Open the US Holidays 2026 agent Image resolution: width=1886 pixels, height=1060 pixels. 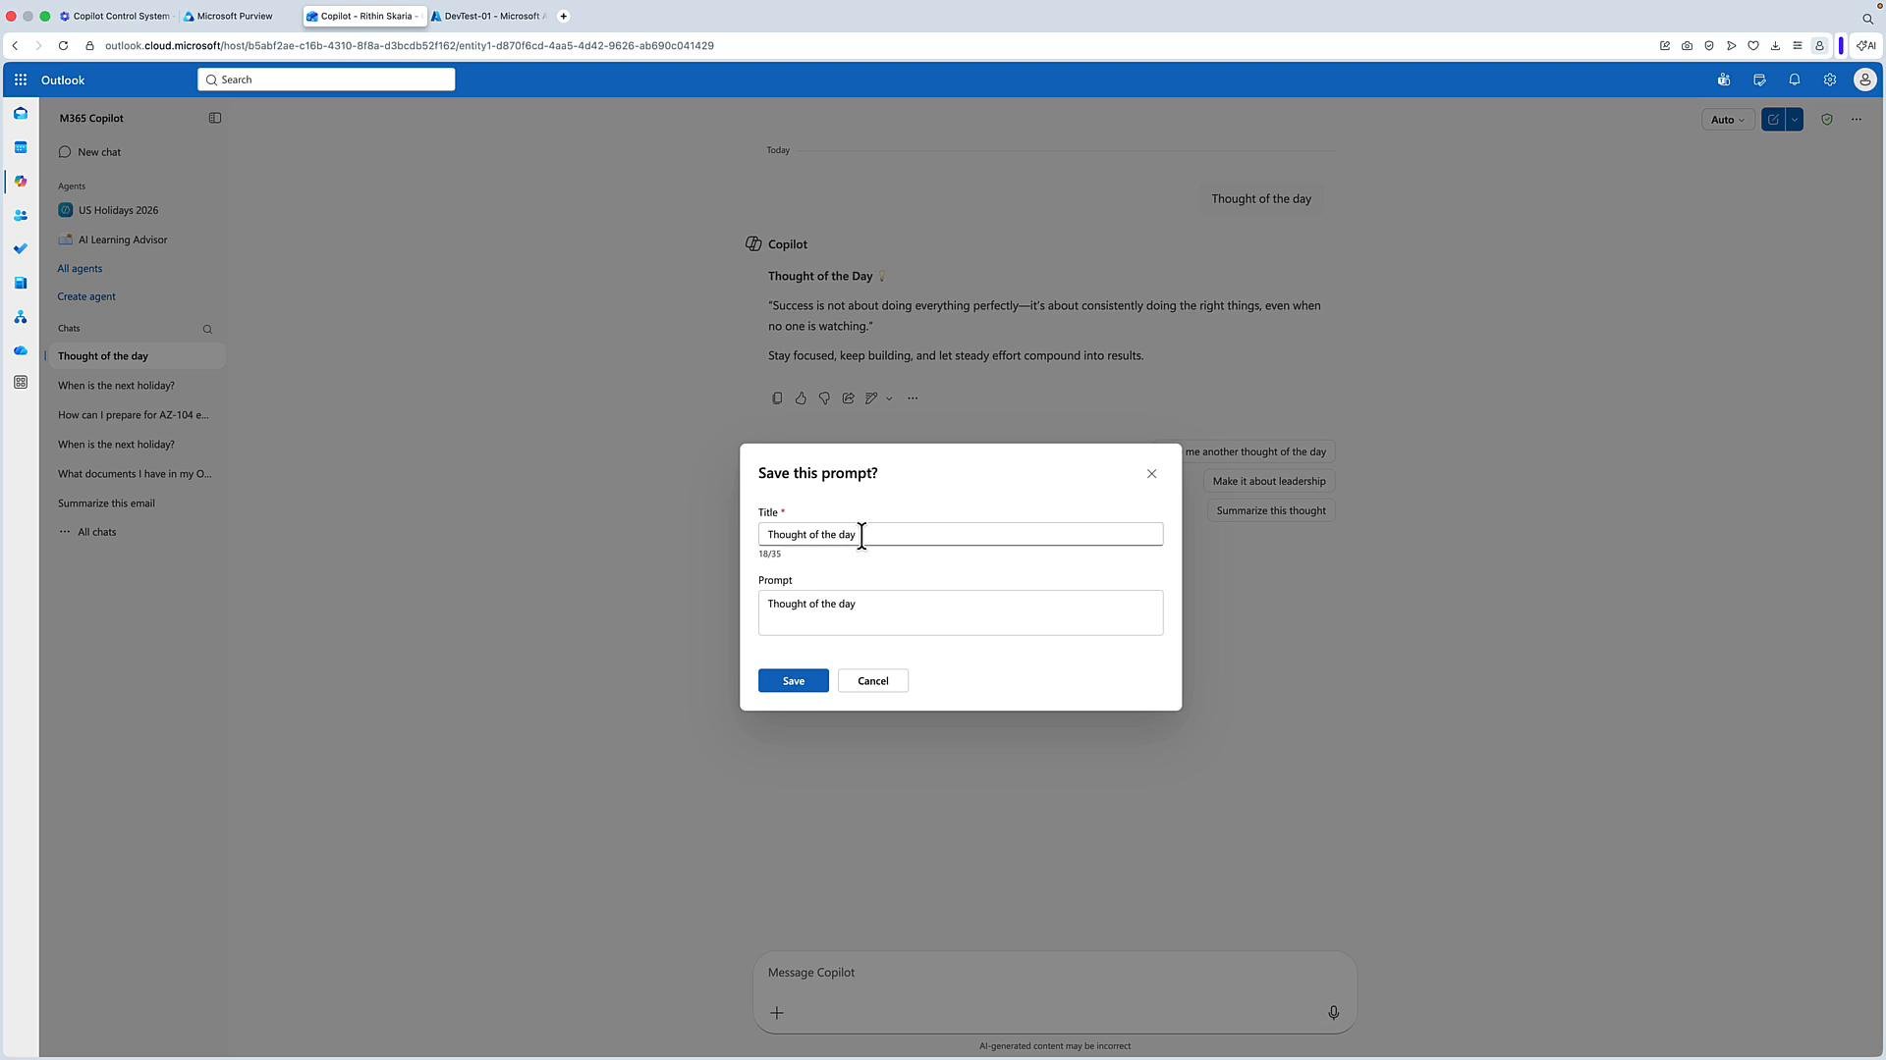coord(118,210)
